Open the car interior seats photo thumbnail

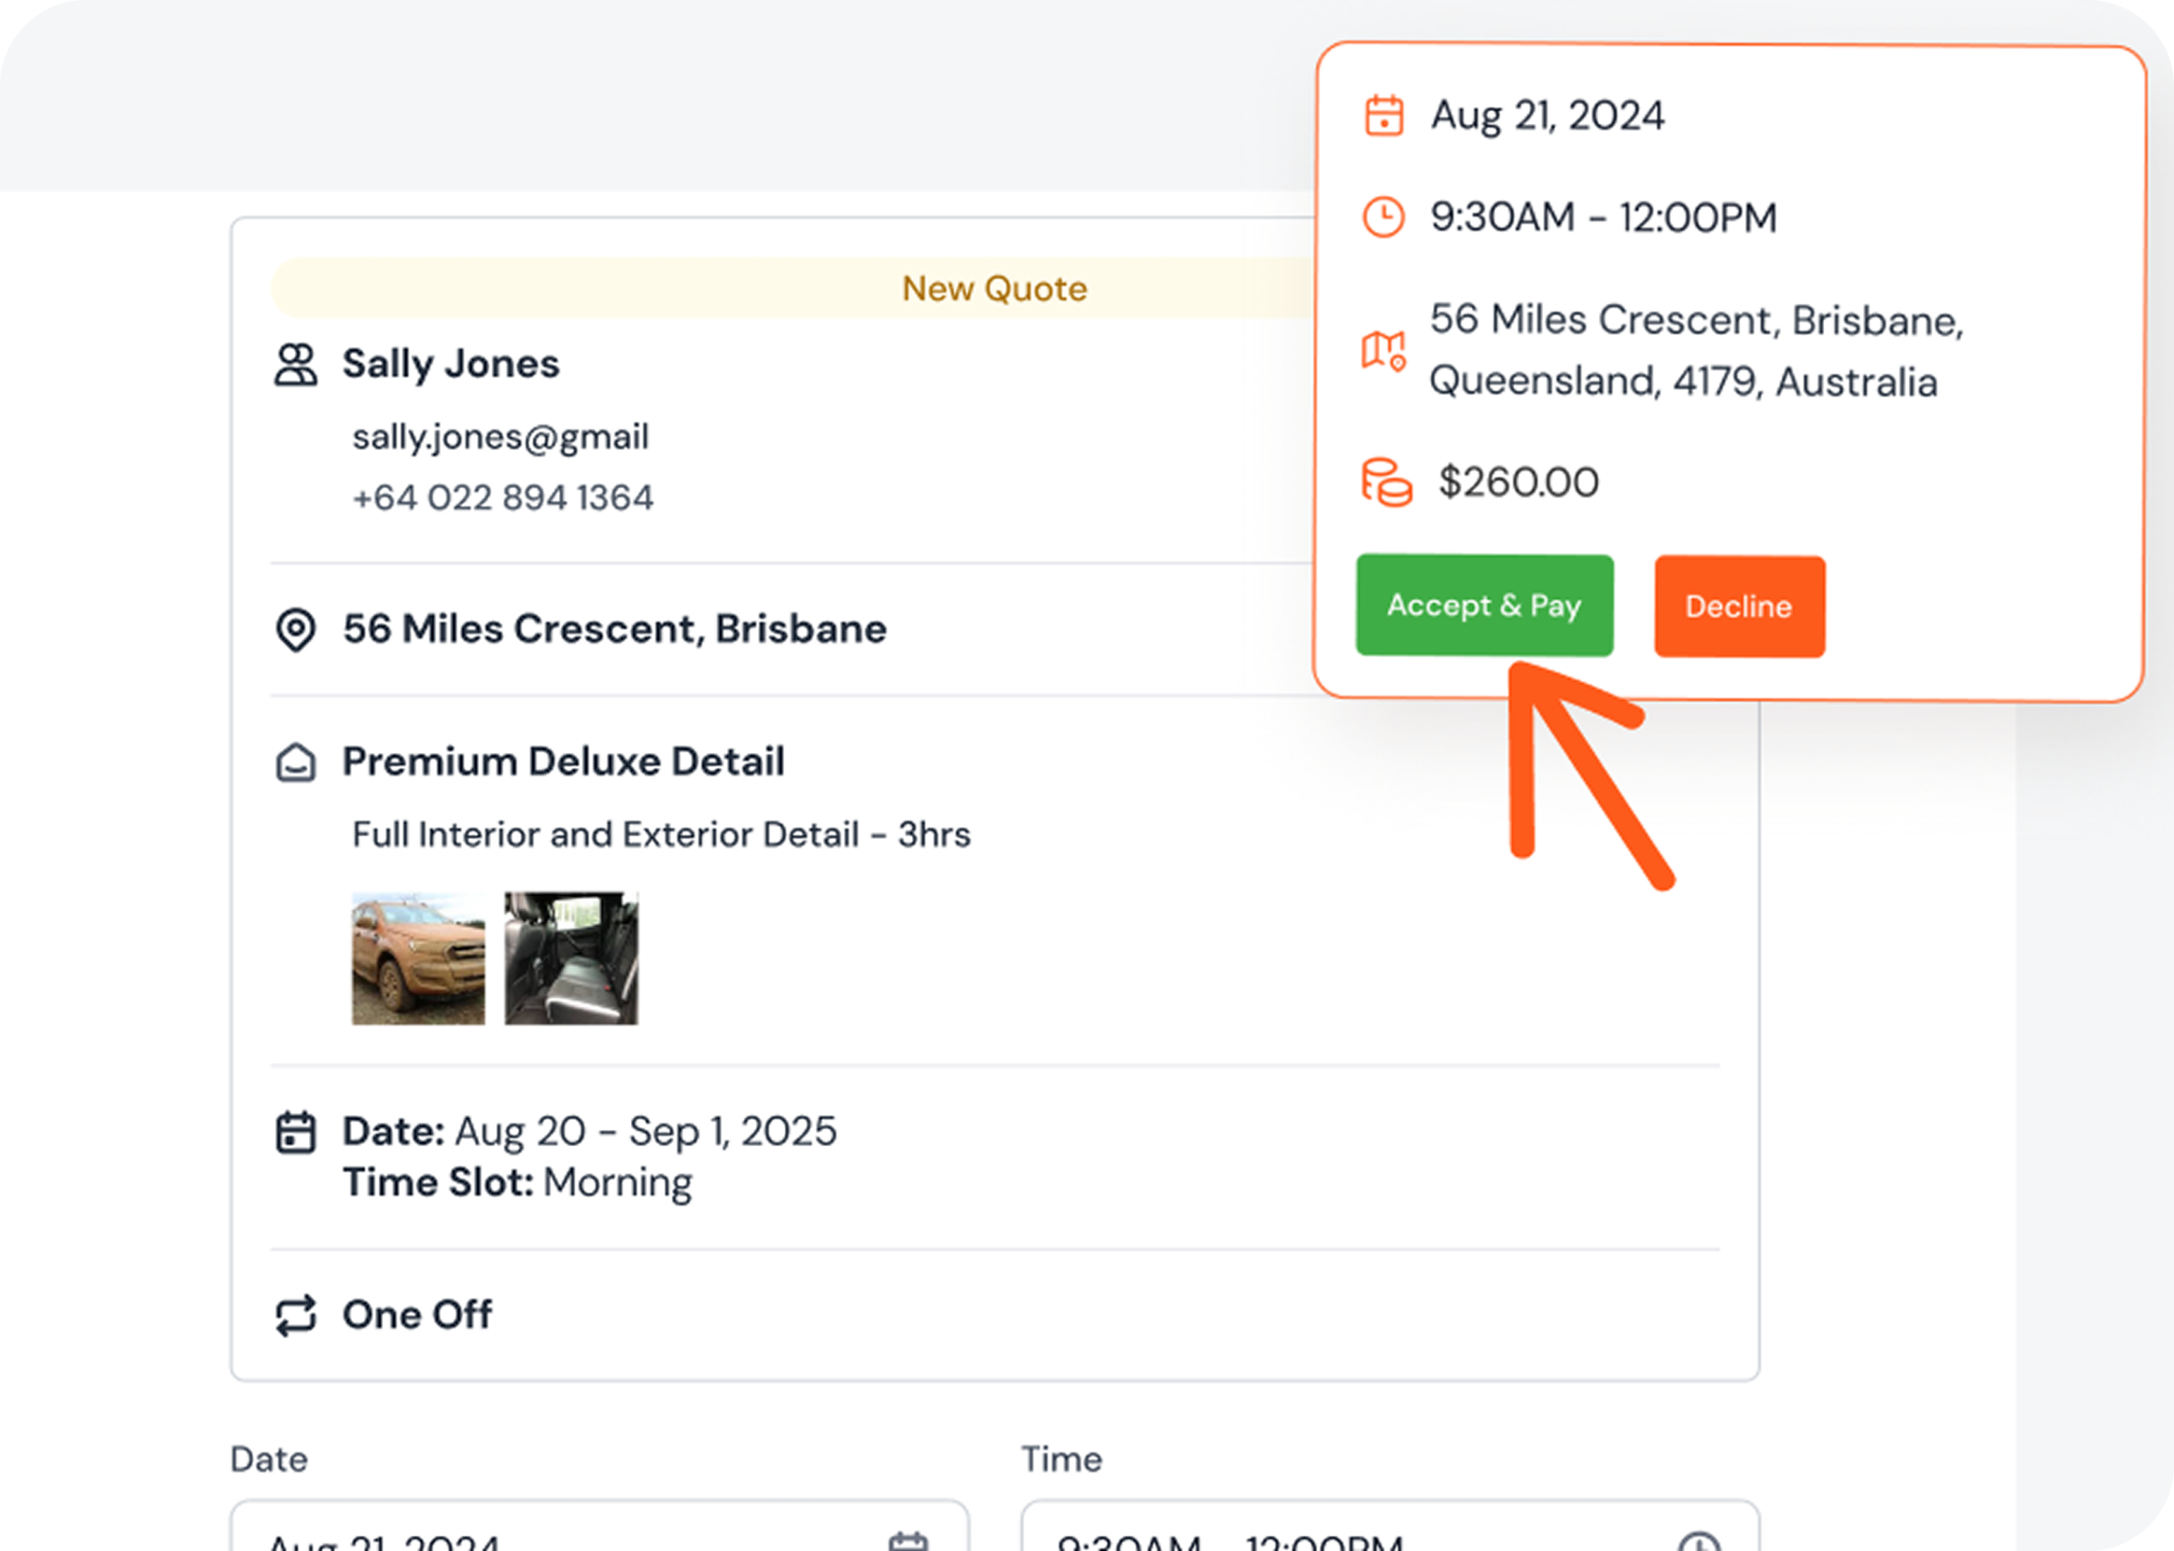(x=572, y=958)
